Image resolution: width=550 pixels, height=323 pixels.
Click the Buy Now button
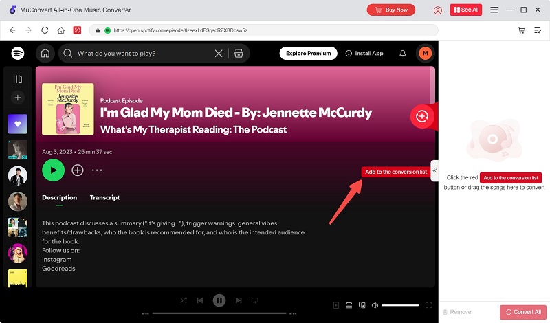coord(390,10)
